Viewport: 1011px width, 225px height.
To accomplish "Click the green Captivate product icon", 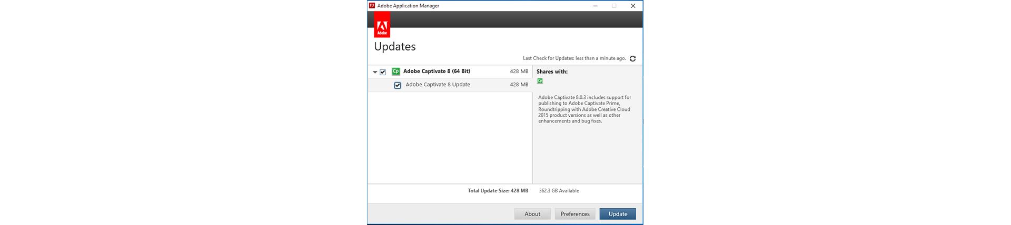I will pos(396,71).
